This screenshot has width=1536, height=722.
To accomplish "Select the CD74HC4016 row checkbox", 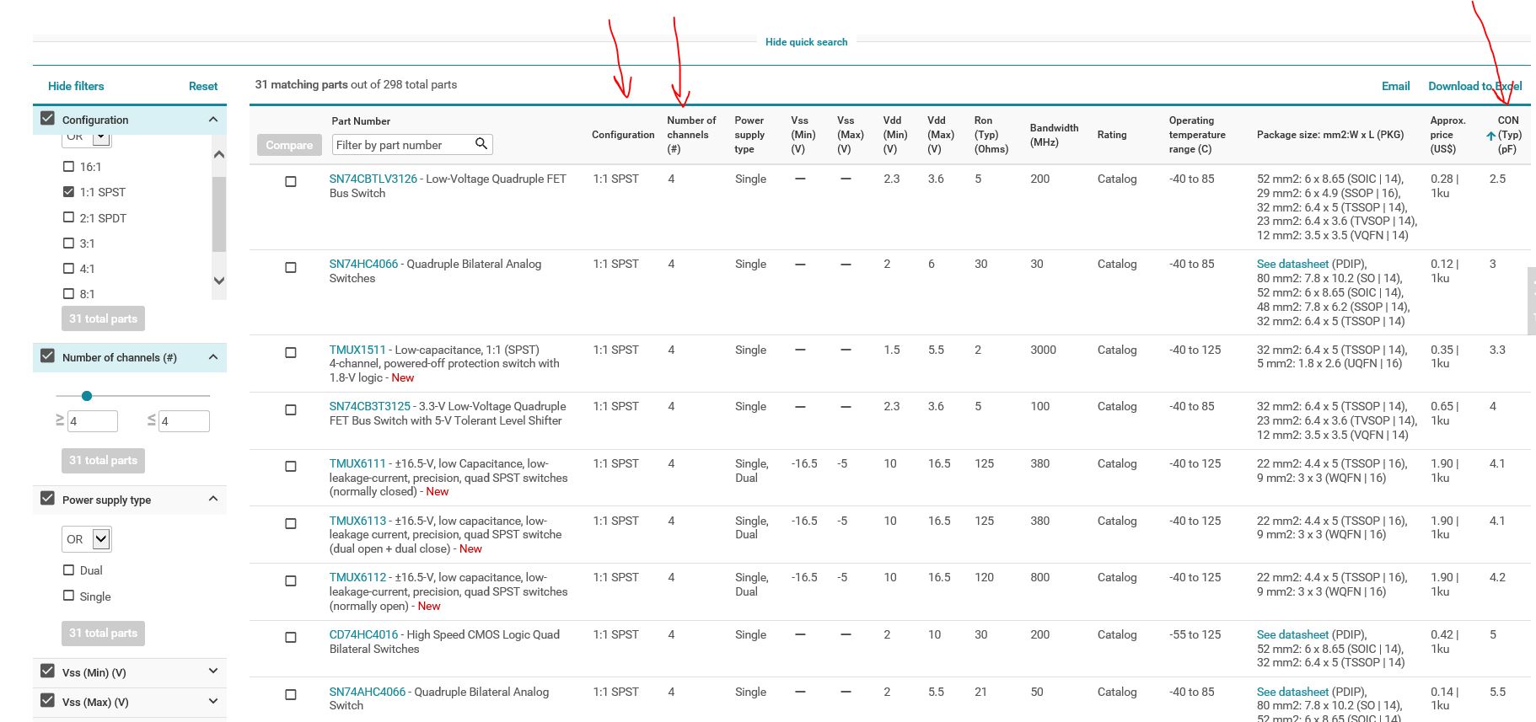I will [291, 637].
